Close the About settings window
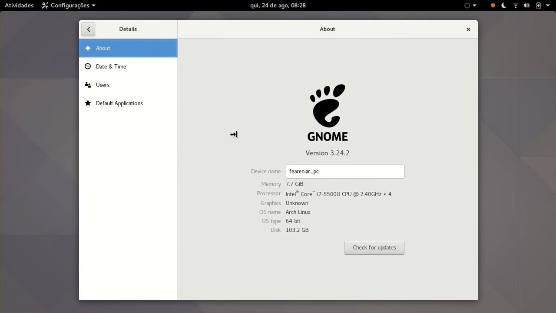This screenshot has height=313, width=556. [468, 29]
